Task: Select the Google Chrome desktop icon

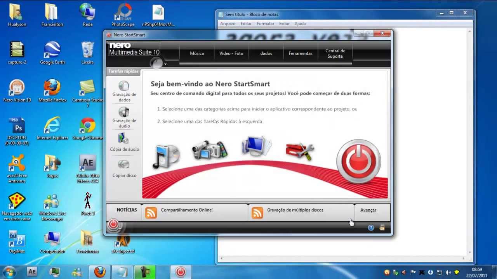Action: pos(88,129)
